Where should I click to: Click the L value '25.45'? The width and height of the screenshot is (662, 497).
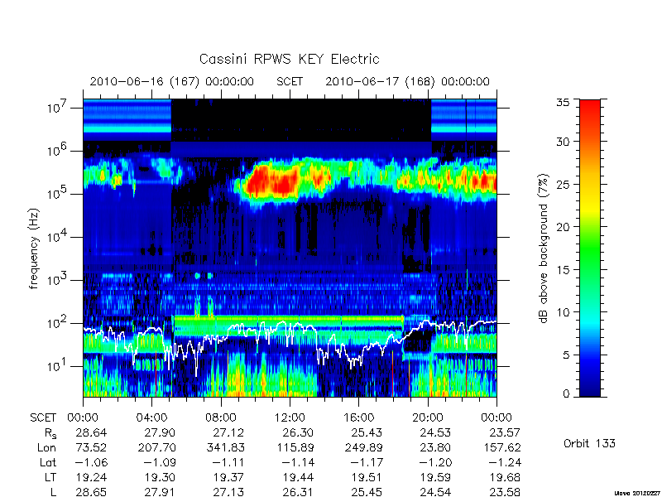click(x=367, y=492)
